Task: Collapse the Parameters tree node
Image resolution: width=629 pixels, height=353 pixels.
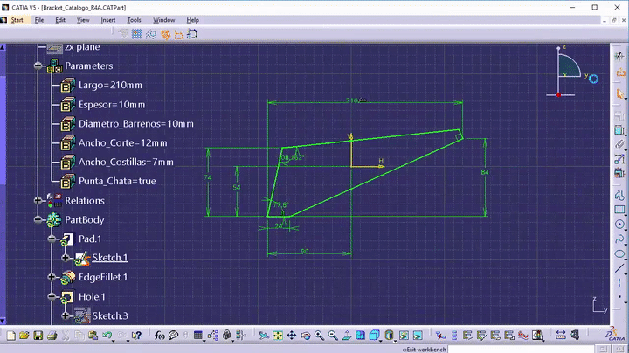Action: [38, 66]
